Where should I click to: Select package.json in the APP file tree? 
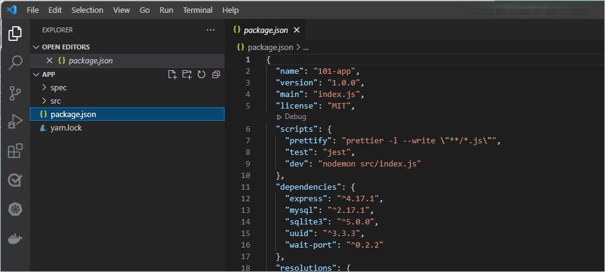pyautogui.click(x=127, y=115)
